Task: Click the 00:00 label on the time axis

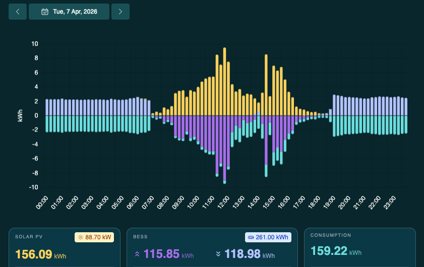Action: click(42, 203)
